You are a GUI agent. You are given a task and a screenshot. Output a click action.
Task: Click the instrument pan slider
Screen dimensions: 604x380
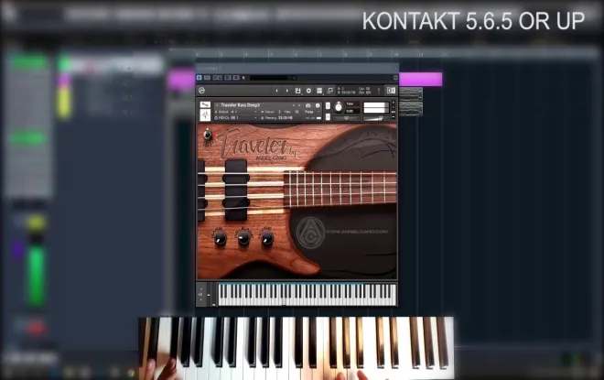click(346, 118)
